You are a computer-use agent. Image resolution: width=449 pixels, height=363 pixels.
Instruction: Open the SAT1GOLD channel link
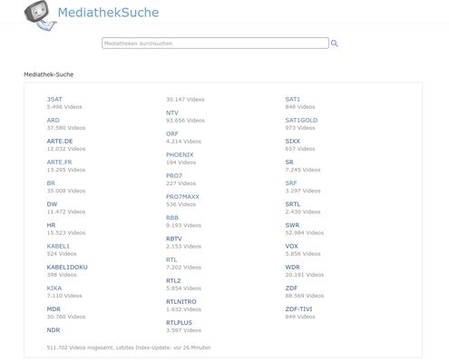pos(301,120)
